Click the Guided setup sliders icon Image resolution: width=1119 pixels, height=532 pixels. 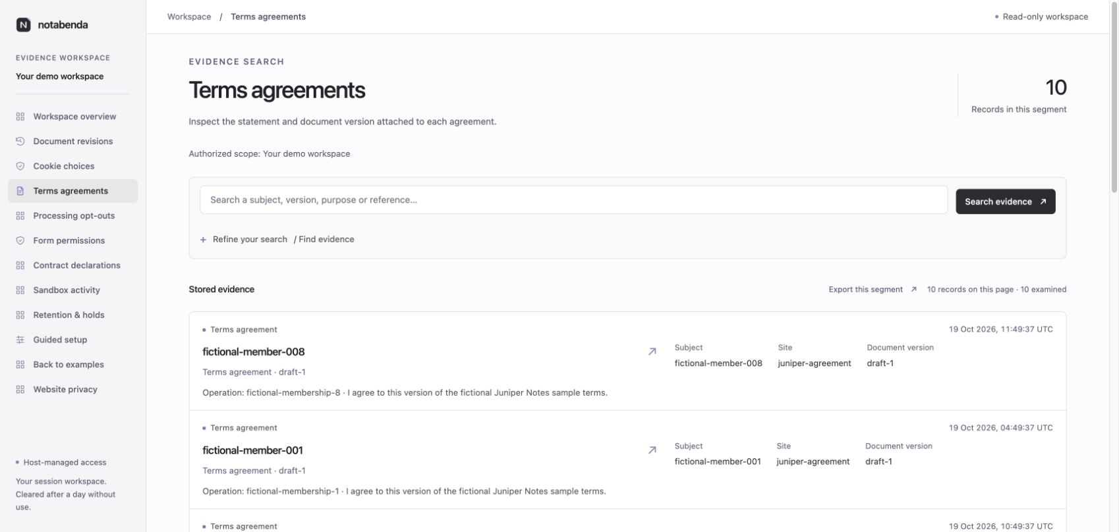(20, 340)
